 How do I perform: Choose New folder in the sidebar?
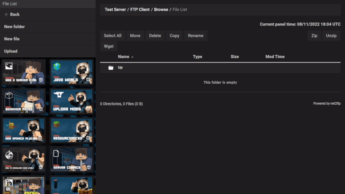click(x=14, y=27)
